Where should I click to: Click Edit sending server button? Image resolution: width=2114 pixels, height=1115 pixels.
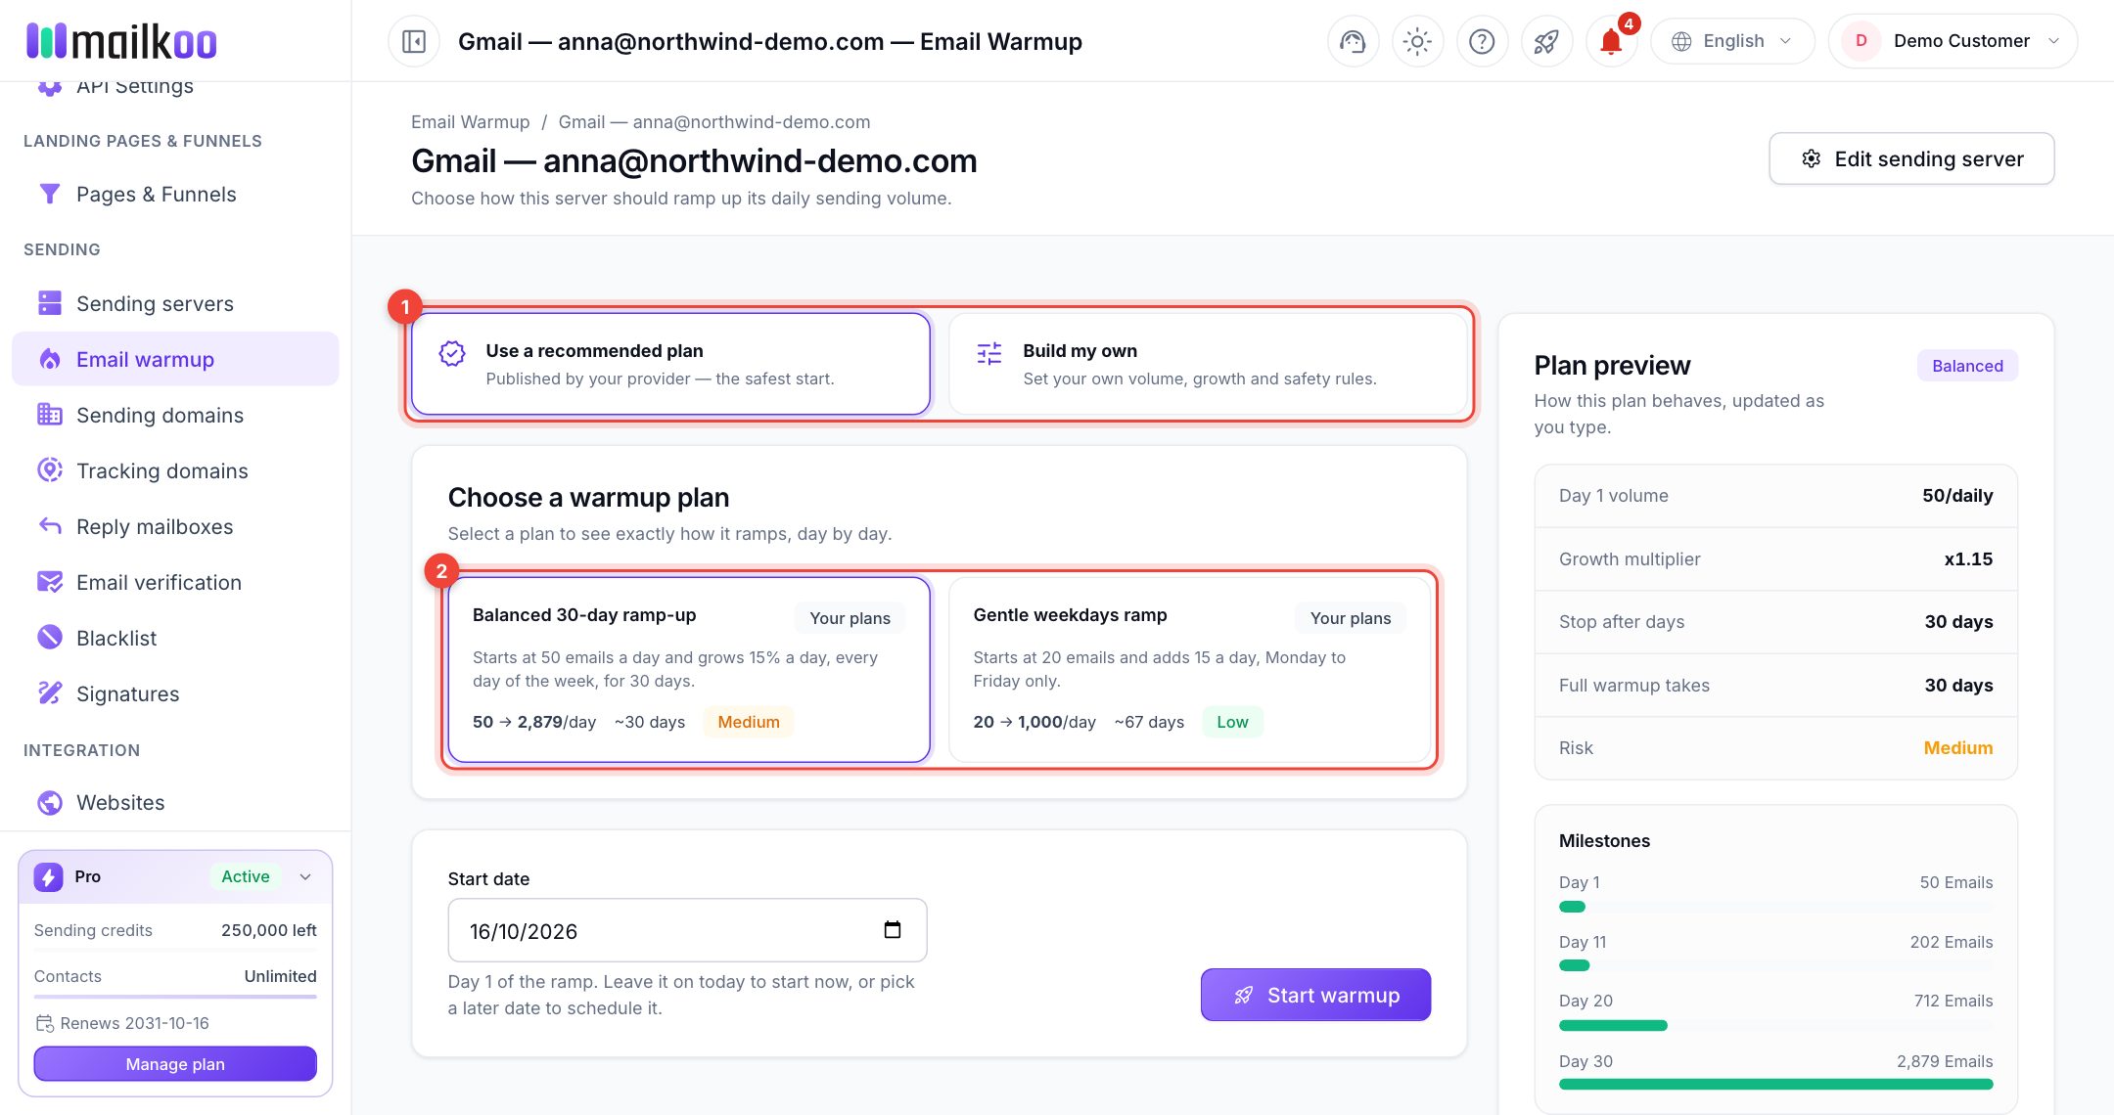1911,158
